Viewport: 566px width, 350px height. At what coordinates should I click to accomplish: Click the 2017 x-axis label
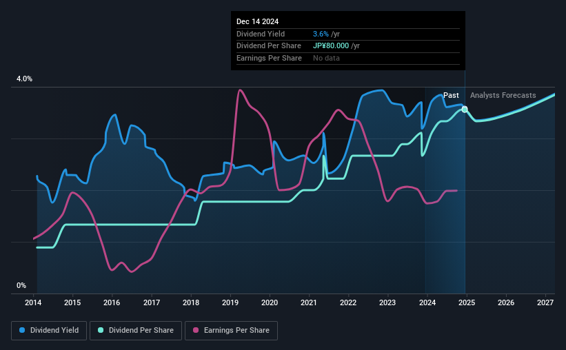(151, 302)
